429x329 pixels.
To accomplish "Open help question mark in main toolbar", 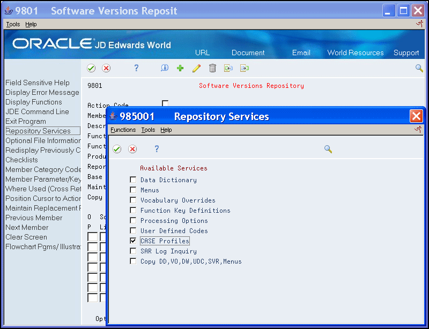I will click(x=136, y=68).
